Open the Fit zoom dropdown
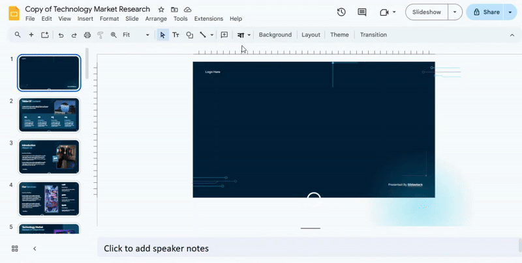The width and height of the screenshot is (522, 263). pos(136,35)
